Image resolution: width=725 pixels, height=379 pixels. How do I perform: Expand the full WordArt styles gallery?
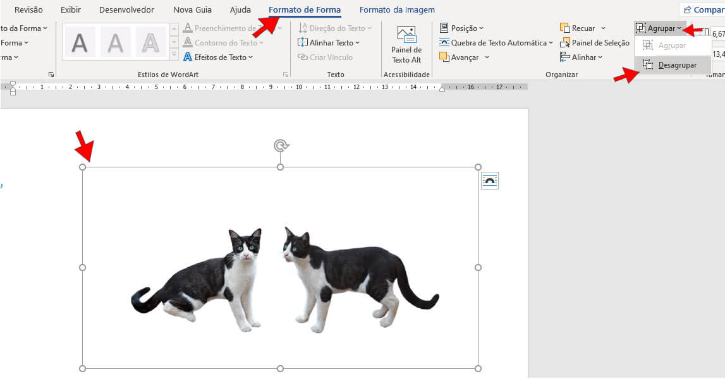(x=174, y=54)
